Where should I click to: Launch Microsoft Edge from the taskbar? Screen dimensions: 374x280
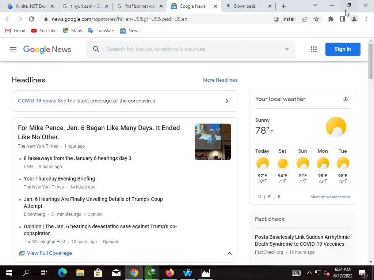pos(62,273)
